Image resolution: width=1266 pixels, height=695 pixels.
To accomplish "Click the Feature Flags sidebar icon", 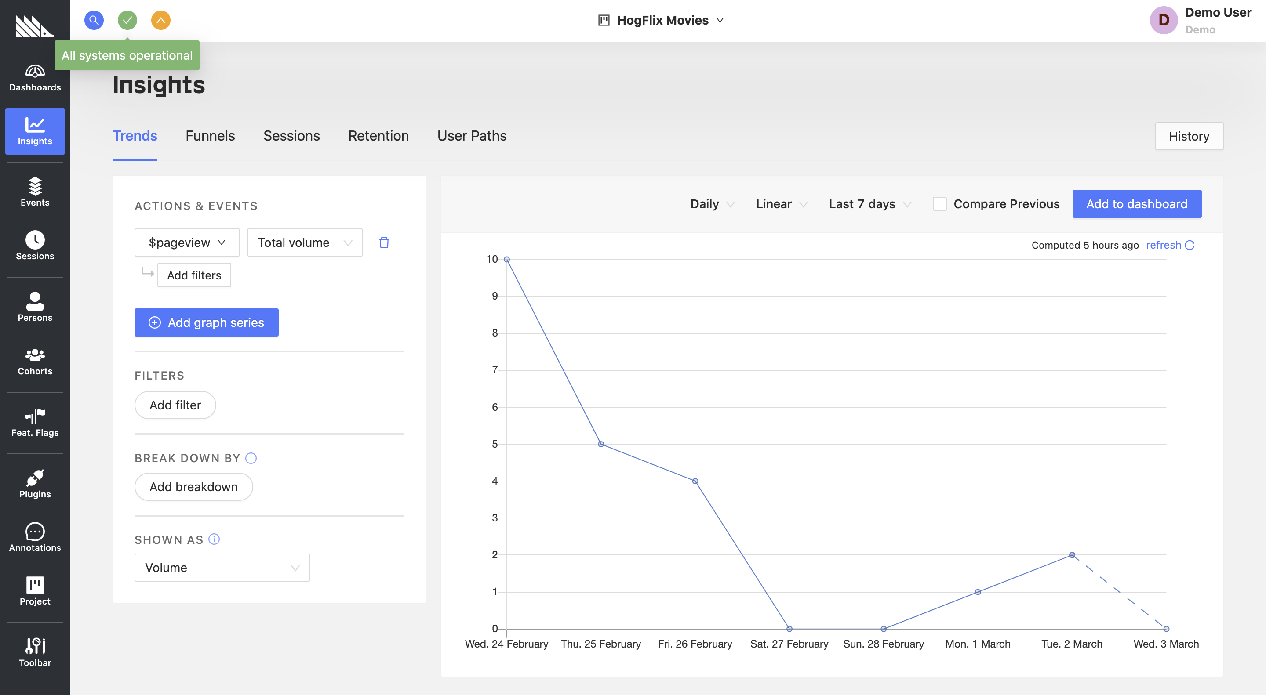I will [x=34, y=421].
